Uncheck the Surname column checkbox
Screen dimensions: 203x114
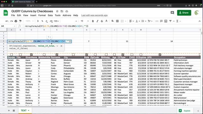pyautogui.click(x=57, y=54)
